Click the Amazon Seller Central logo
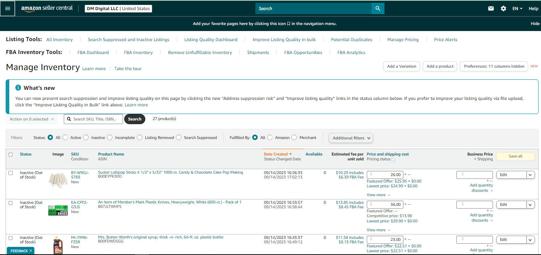541x255 pixels. (47, 8)
